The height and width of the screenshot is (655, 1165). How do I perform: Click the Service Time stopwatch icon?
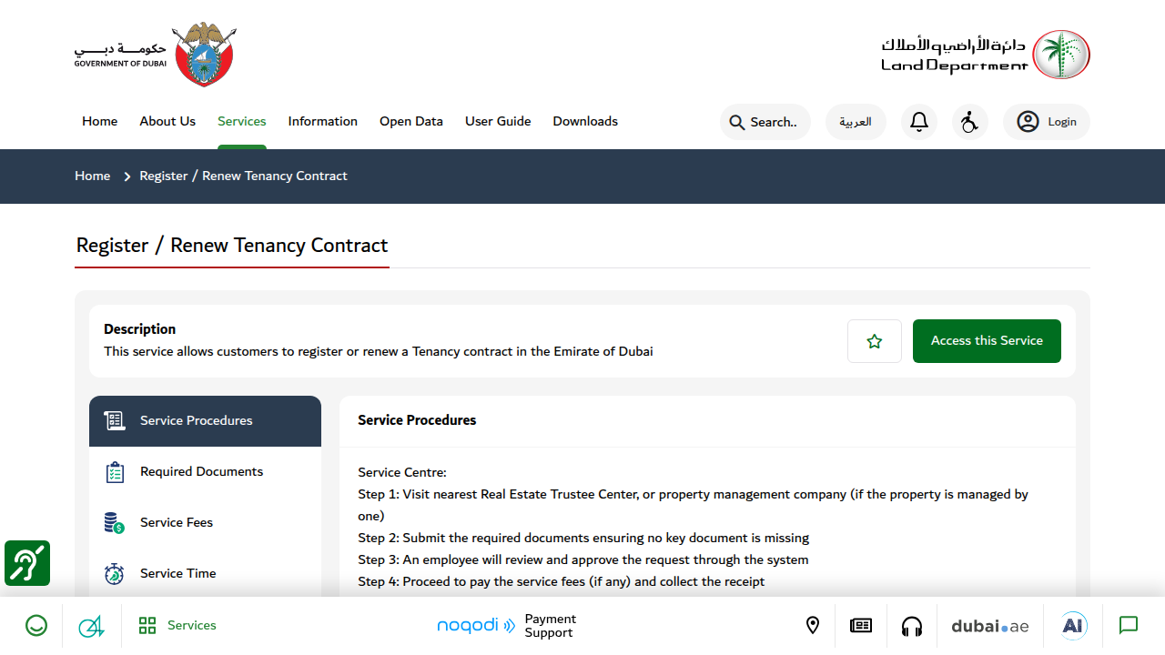[x=115, y=573]
